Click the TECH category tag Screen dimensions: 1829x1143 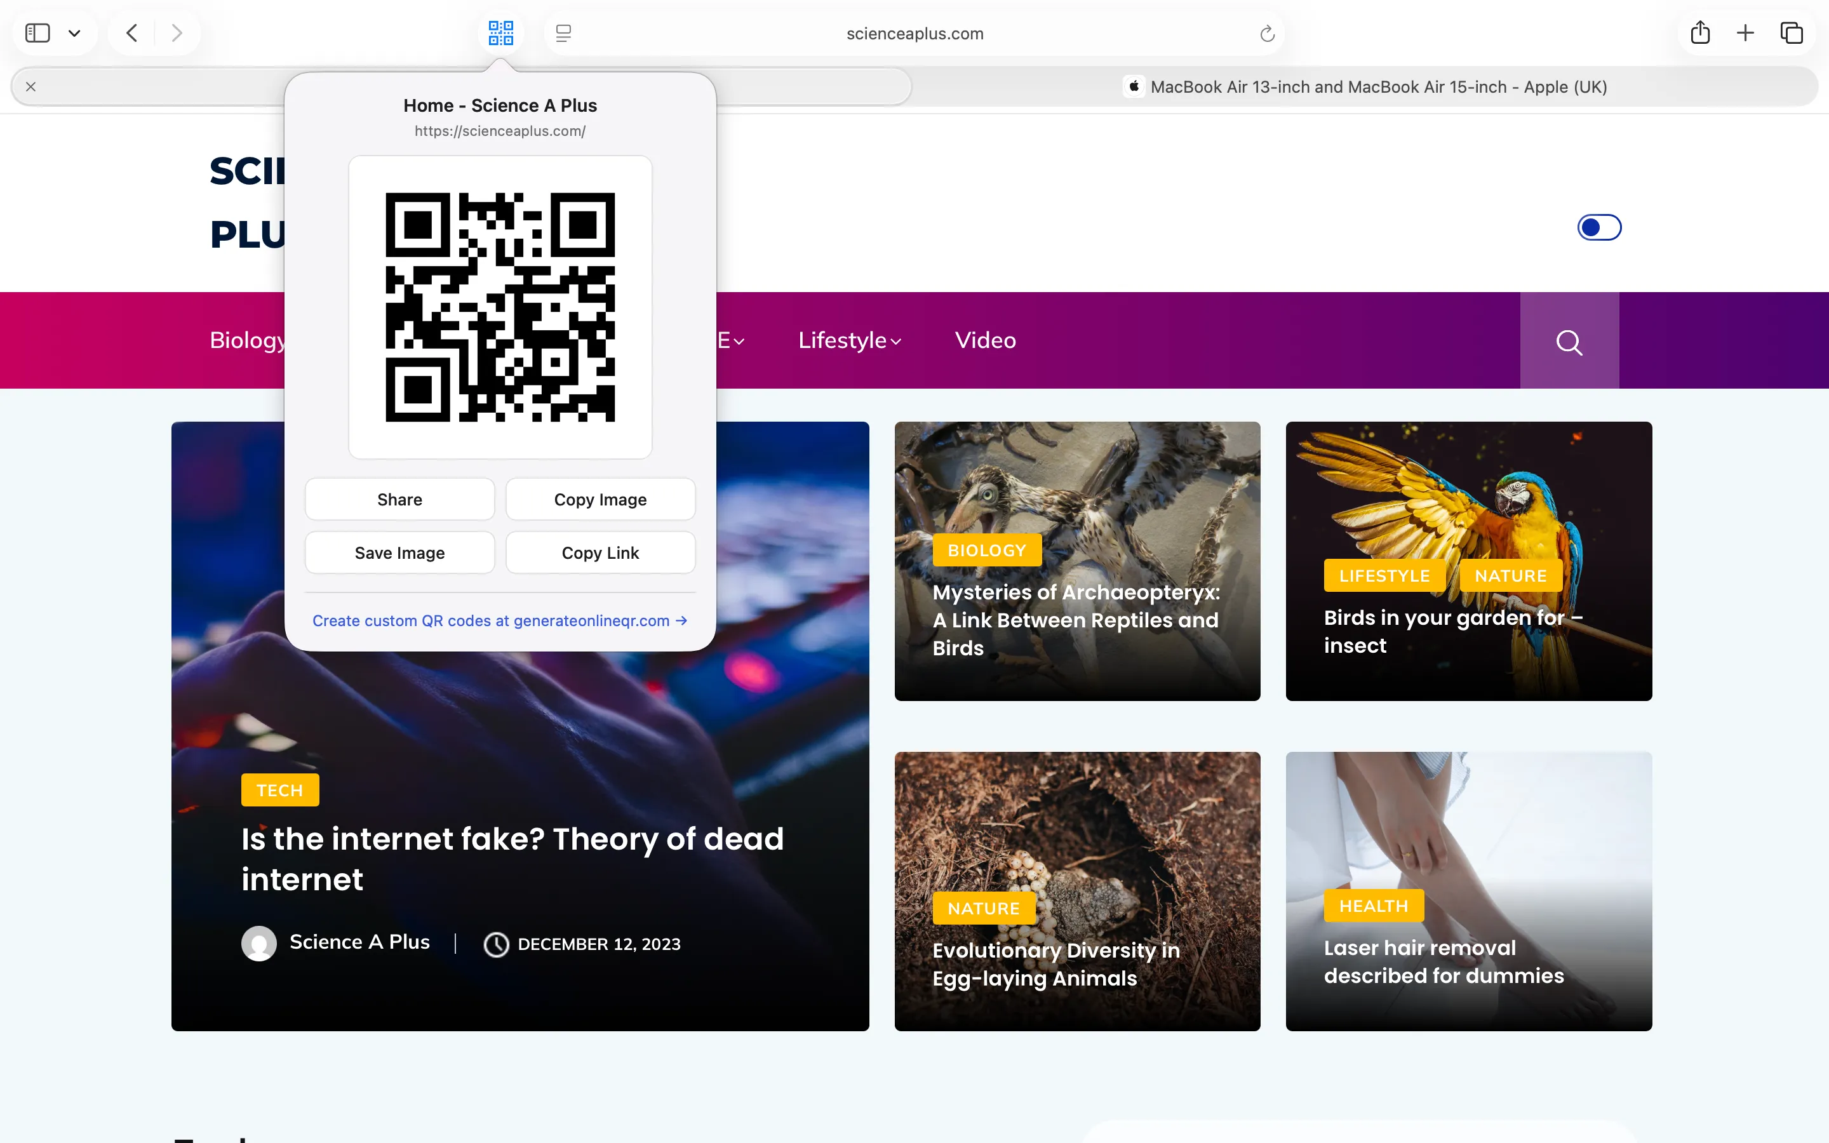pyautogui.click(x=279, y=790)
